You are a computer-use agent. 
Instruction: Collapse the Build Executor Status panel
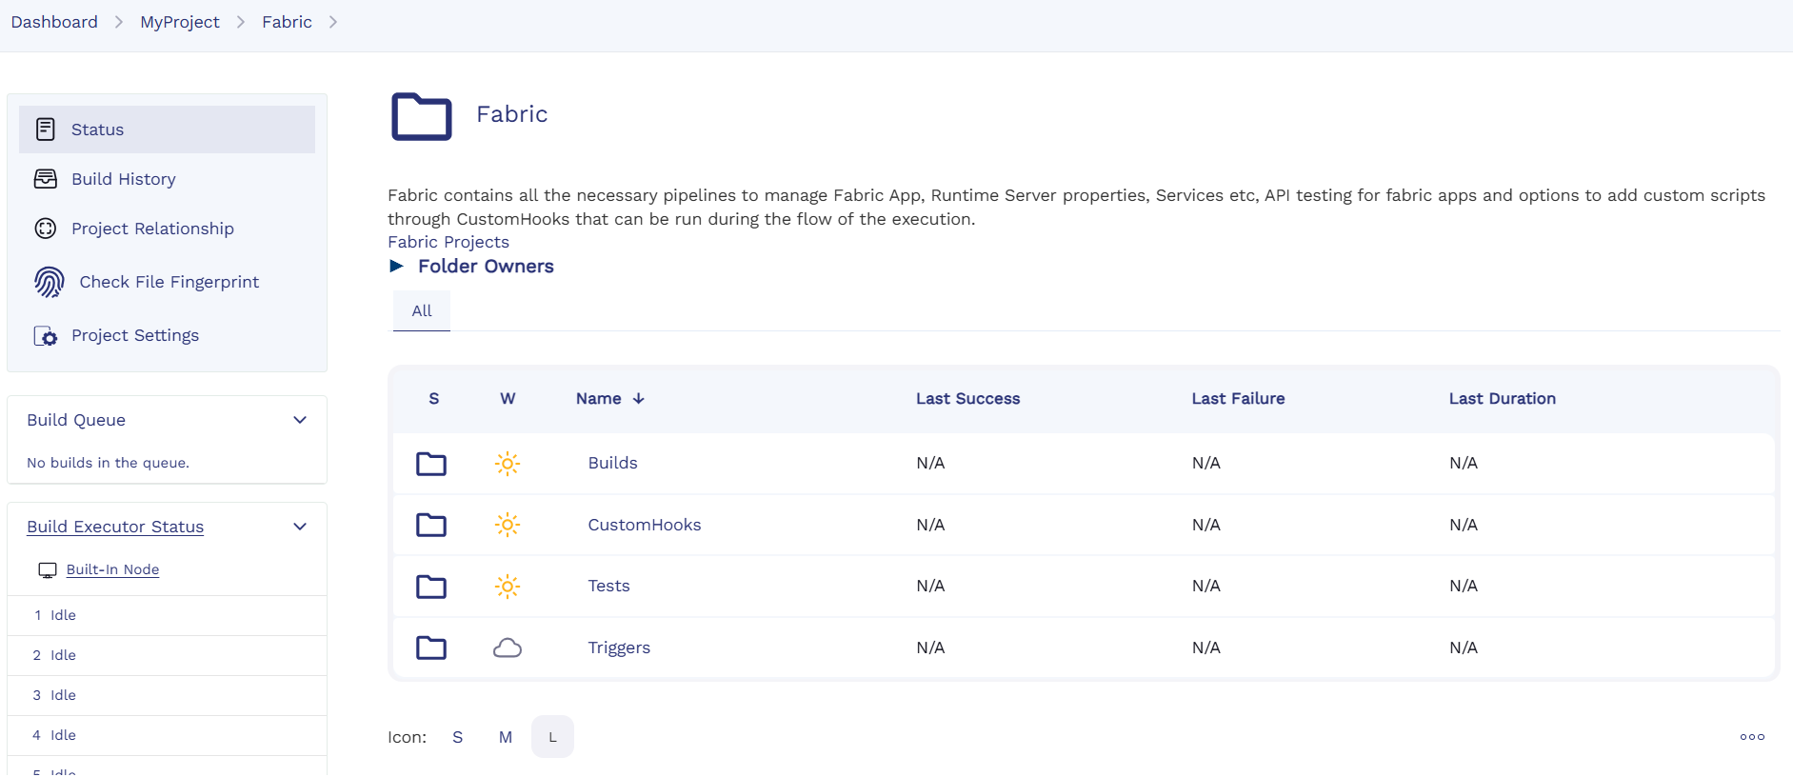click(x=300, y=527)
